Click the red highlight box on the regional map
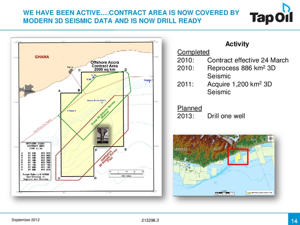 [x=238, y=157]
